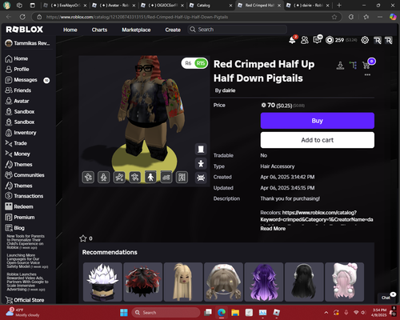Image resolution: width=400 pixels, height=320 pixels.
Task: Click the Robux balance icon
Action: coord(330,40)
